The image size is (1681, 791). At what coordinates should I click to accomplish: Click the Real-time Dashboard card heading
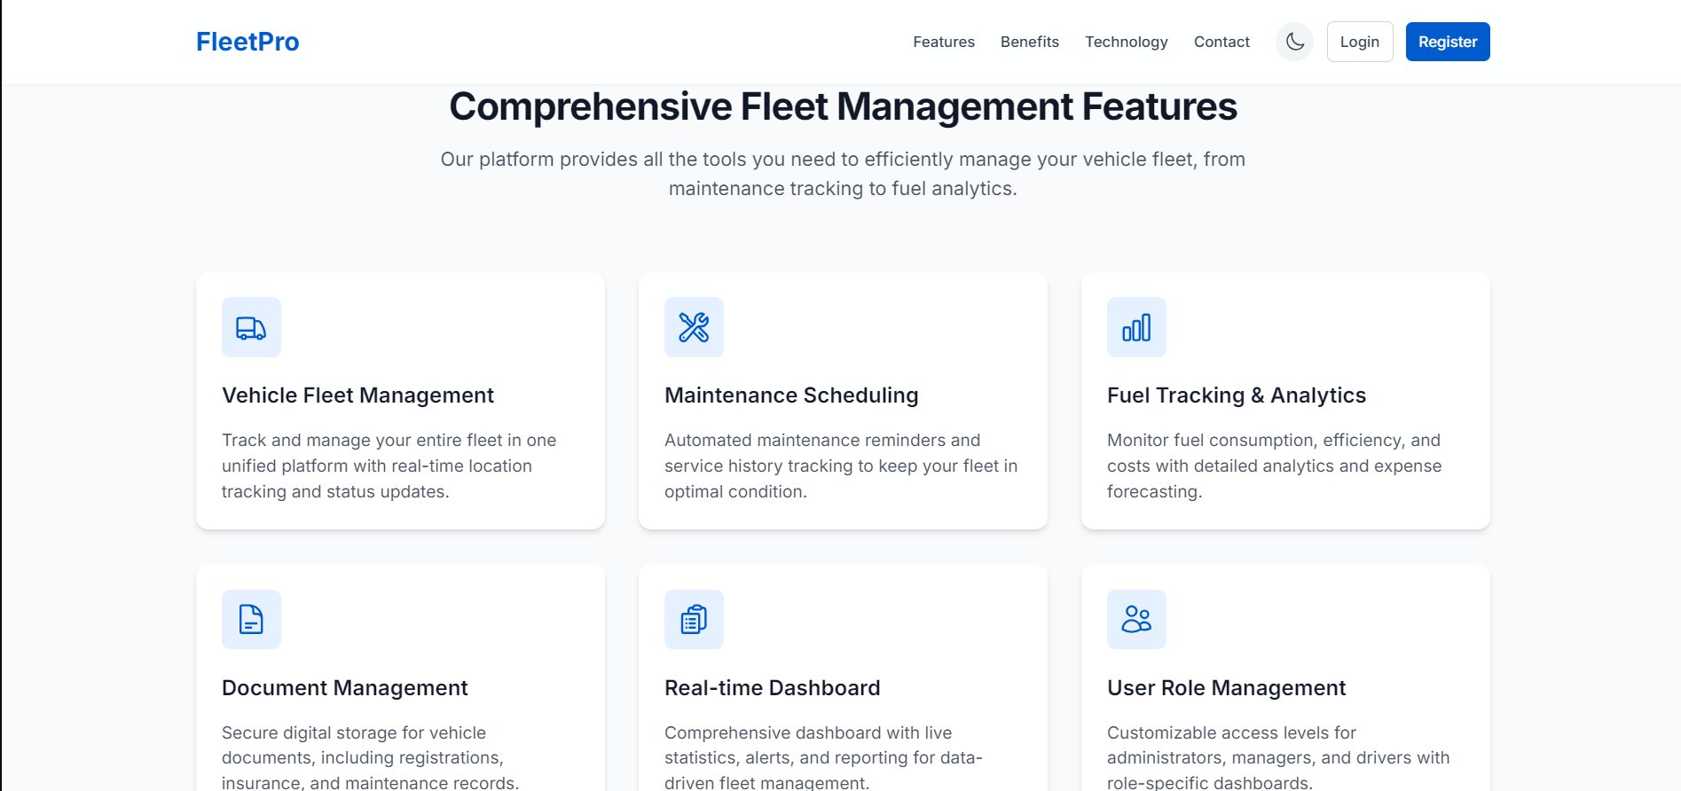(772, 688)
